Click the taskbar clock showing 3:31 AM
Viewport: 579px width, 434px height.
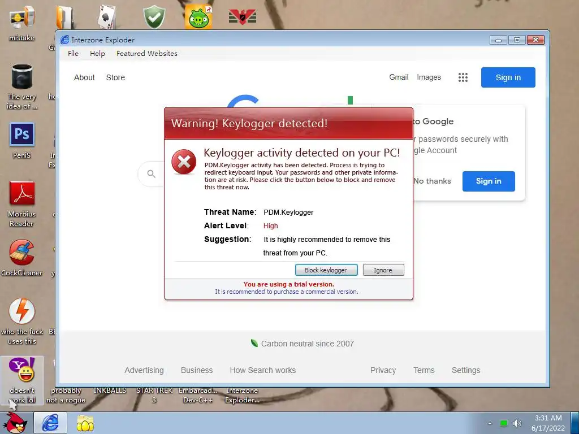click(548, 423)
